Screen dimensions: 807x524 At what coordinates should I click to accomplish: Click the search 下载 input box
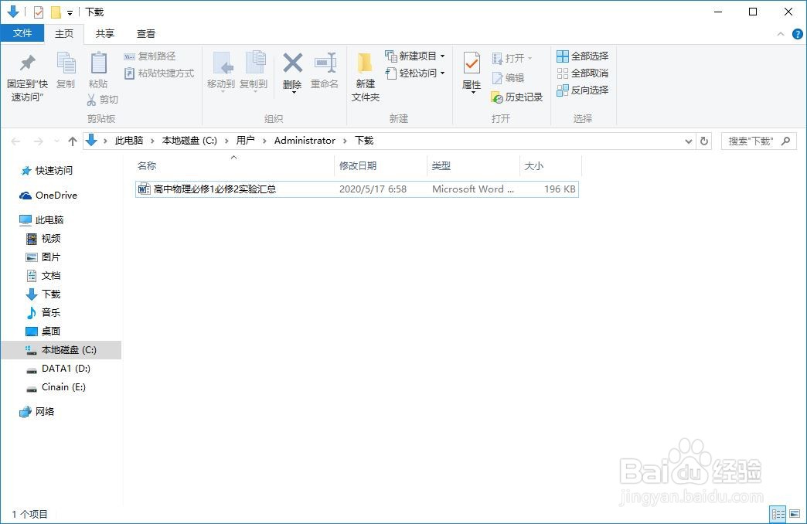758,141
